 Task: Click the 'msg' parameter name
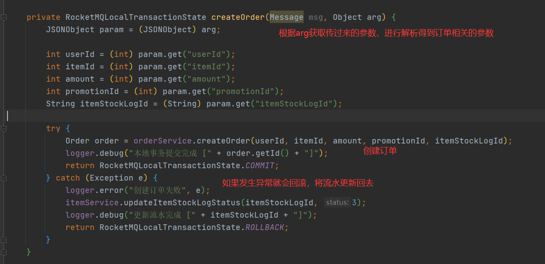pyautogui.click(x=316, y=17)
